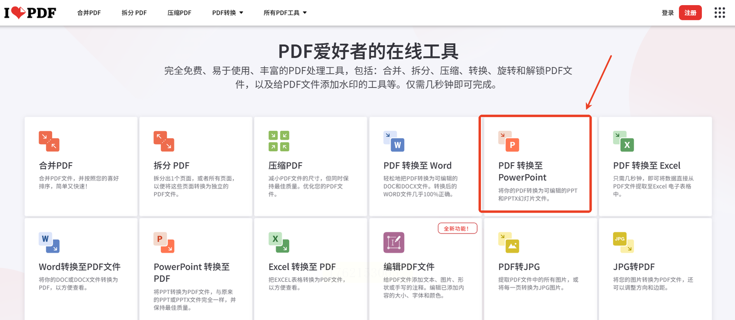Click the 登录 login link
735x320 pixels.
coord(668,13)
